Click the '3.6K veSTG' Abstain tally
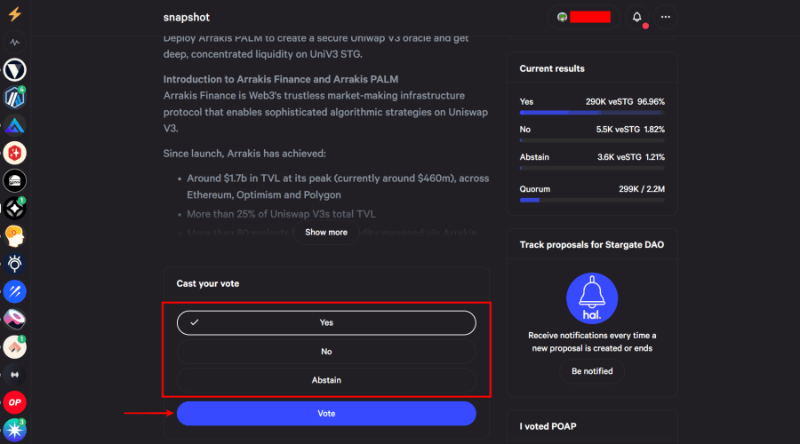 click(620, 157)
